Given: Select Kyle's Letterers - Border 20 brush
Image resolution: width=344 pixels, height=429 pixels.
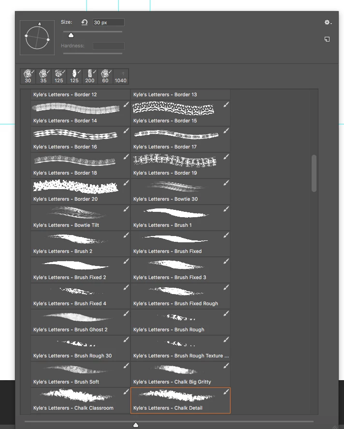Looking at the screenshot, I should click(x=80, y=192).
